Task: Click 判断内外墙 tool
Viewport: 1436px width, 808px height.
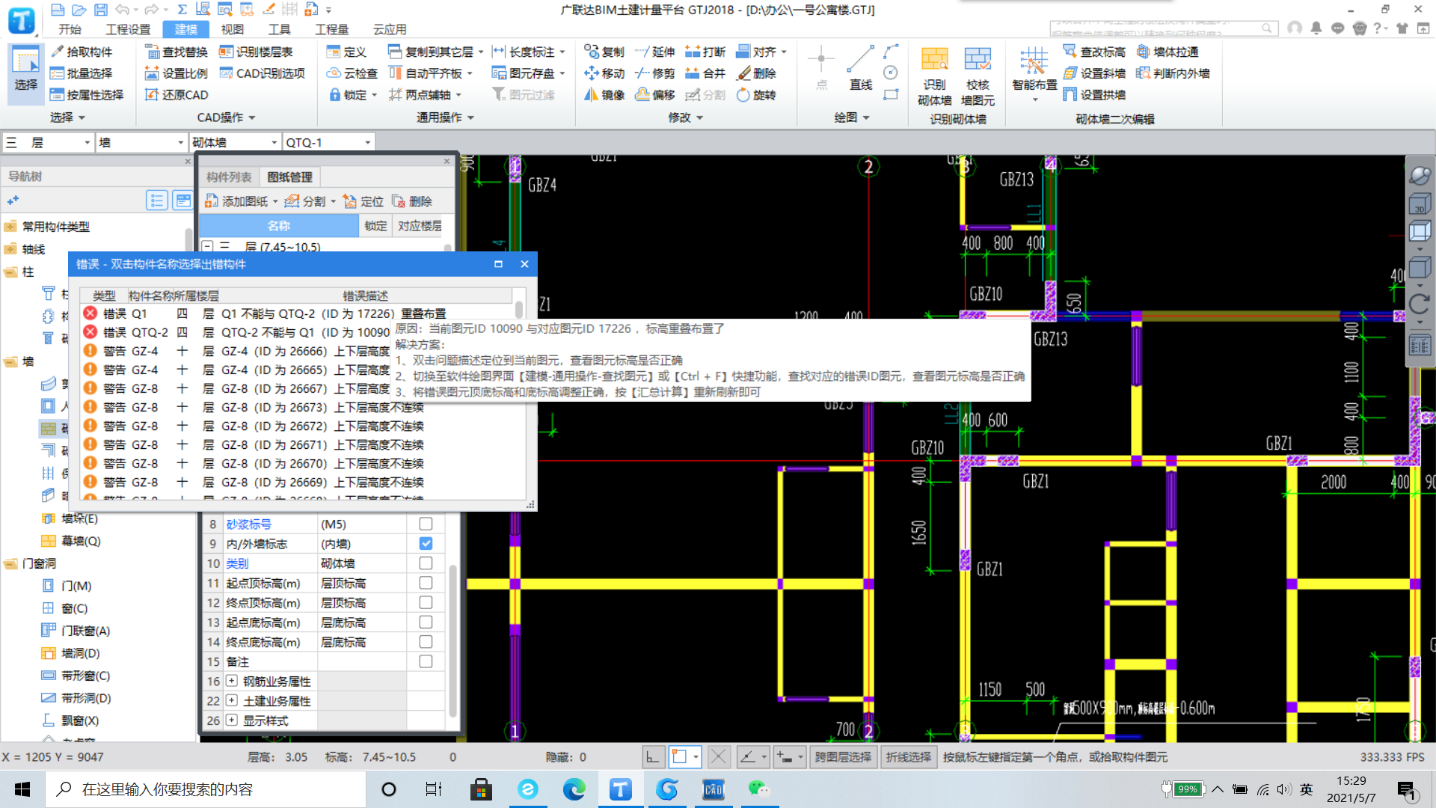Action: click(x=1173, y=73)
